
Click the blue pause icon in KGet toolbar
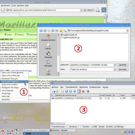coord(66,91)
